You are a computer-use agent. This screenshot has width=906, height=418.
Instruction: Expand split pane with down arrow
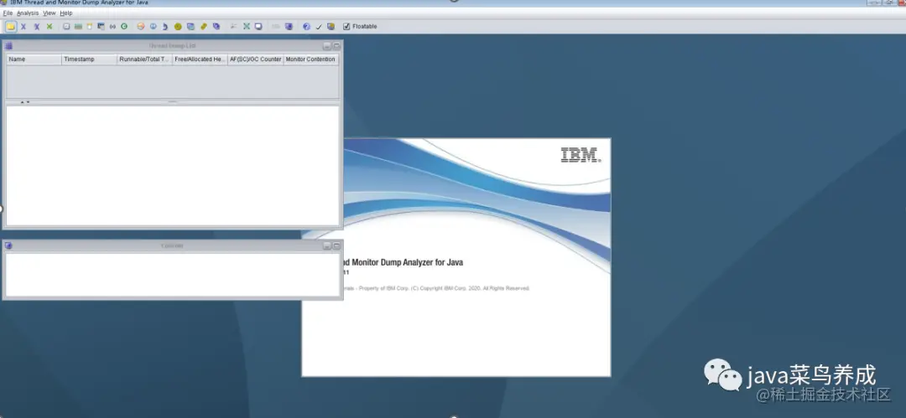click(x=27, y=102)
